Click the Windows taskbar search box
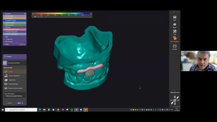Image resolution: width=217 pixels, height=122 pixels. pos(21,110)
